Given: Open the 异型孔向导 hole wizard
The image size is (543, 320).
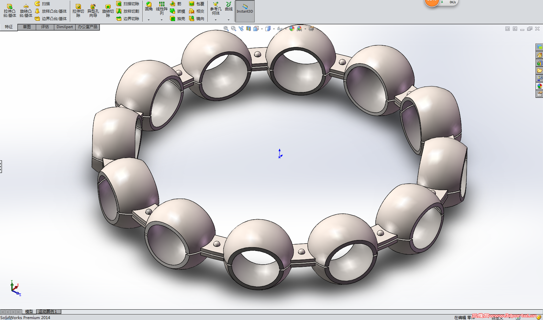Looking at the screenshot, I should pyautogui.click(x=93, y=11).
